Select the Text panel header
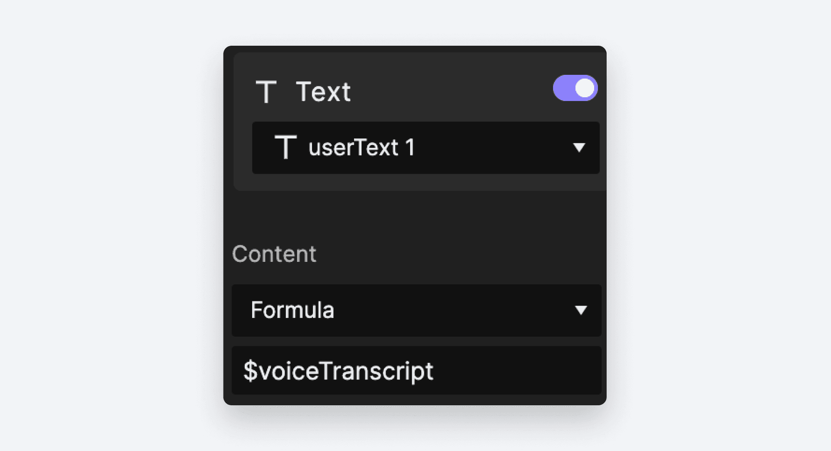 pyautogui.click(x=324, y=91)
